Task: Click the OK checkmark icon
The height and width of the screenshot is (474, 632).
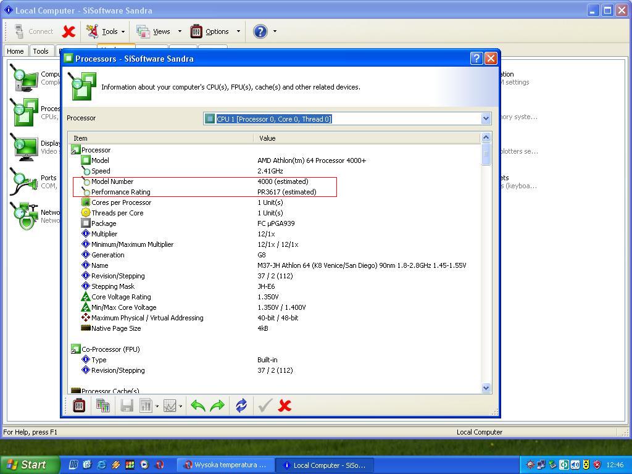Action: 265,405
